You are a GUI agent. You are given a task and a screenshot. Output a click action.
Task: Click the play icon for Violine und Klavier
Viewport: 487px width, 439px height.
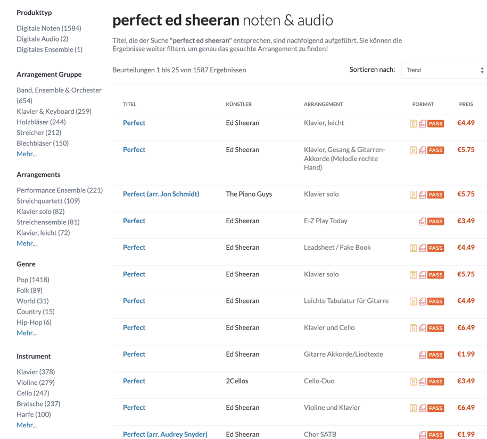pos(413,408)
